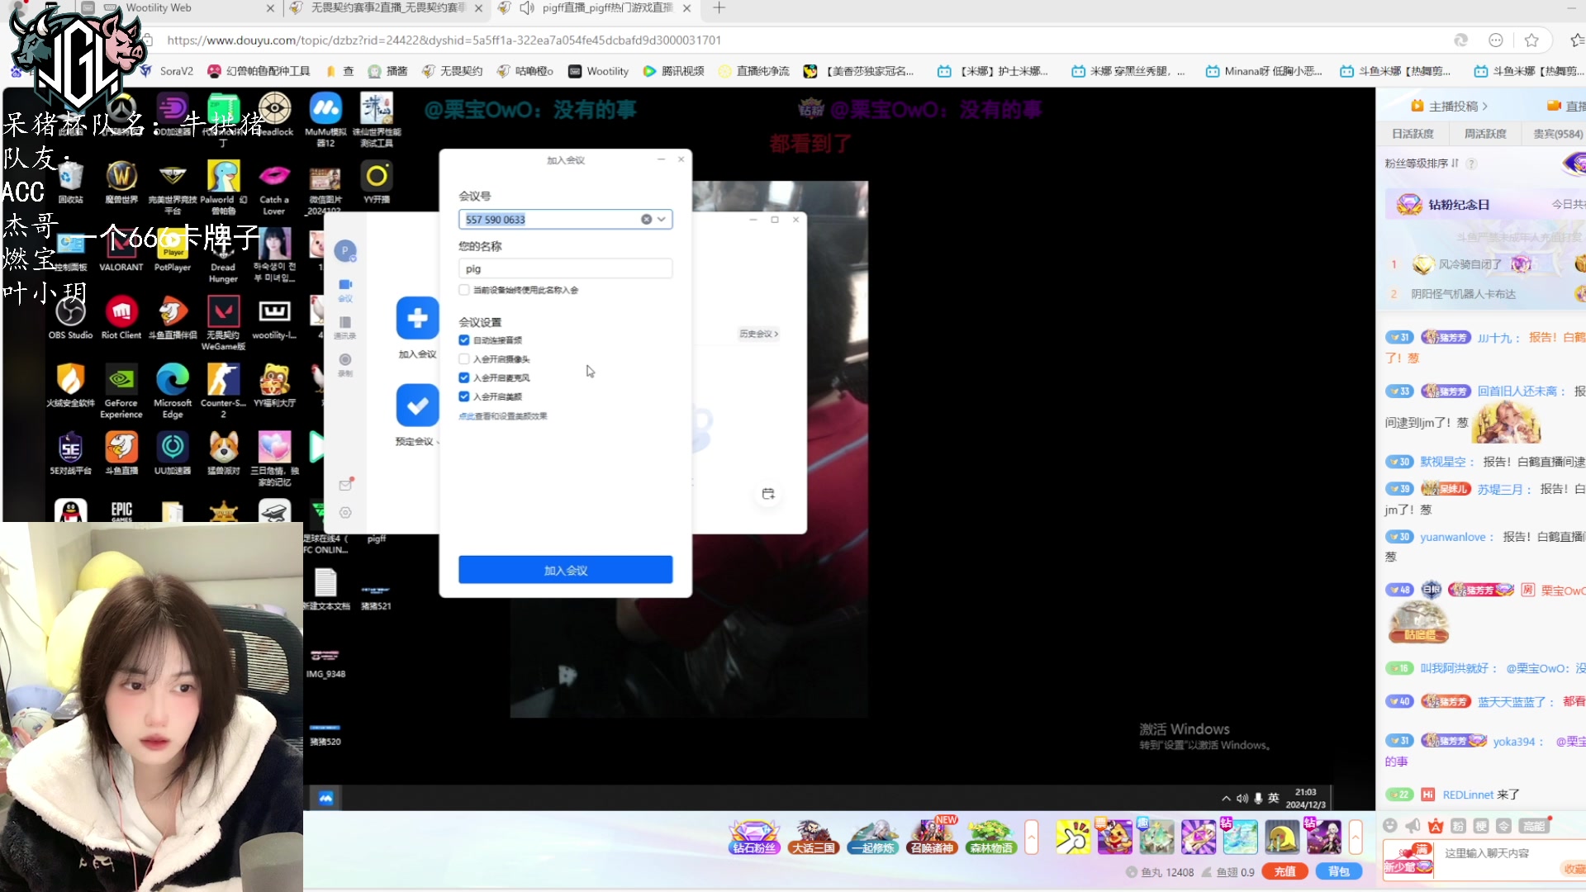Expand the meeting number history dropdown arrow
This screenshot has width=1586, height=892.
point(662,220)
